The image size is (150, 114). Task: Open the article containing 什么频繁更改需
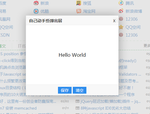pos(13,81)
